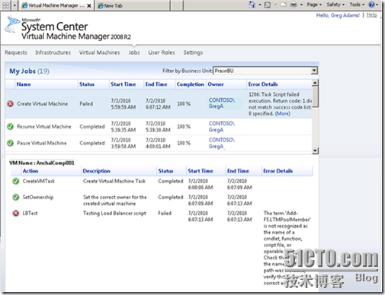The width and height of the screenshot is (385, 295).
Task: Click the RSS feeds icon
Action: click(268, 5)
